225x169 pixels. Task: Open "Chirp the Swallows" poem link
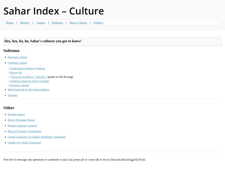click(28, 77)
